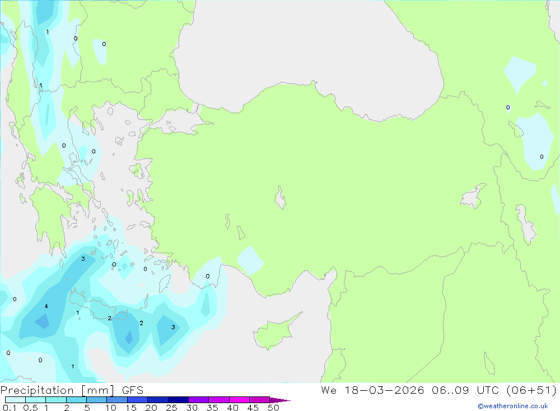Screen dimensions: 560x411
Task: Click the dark blue swatch between 20 and 25
Action: [158, 400]
